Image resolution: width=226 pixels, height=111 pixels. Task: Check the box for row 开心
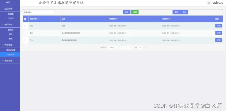25,40
